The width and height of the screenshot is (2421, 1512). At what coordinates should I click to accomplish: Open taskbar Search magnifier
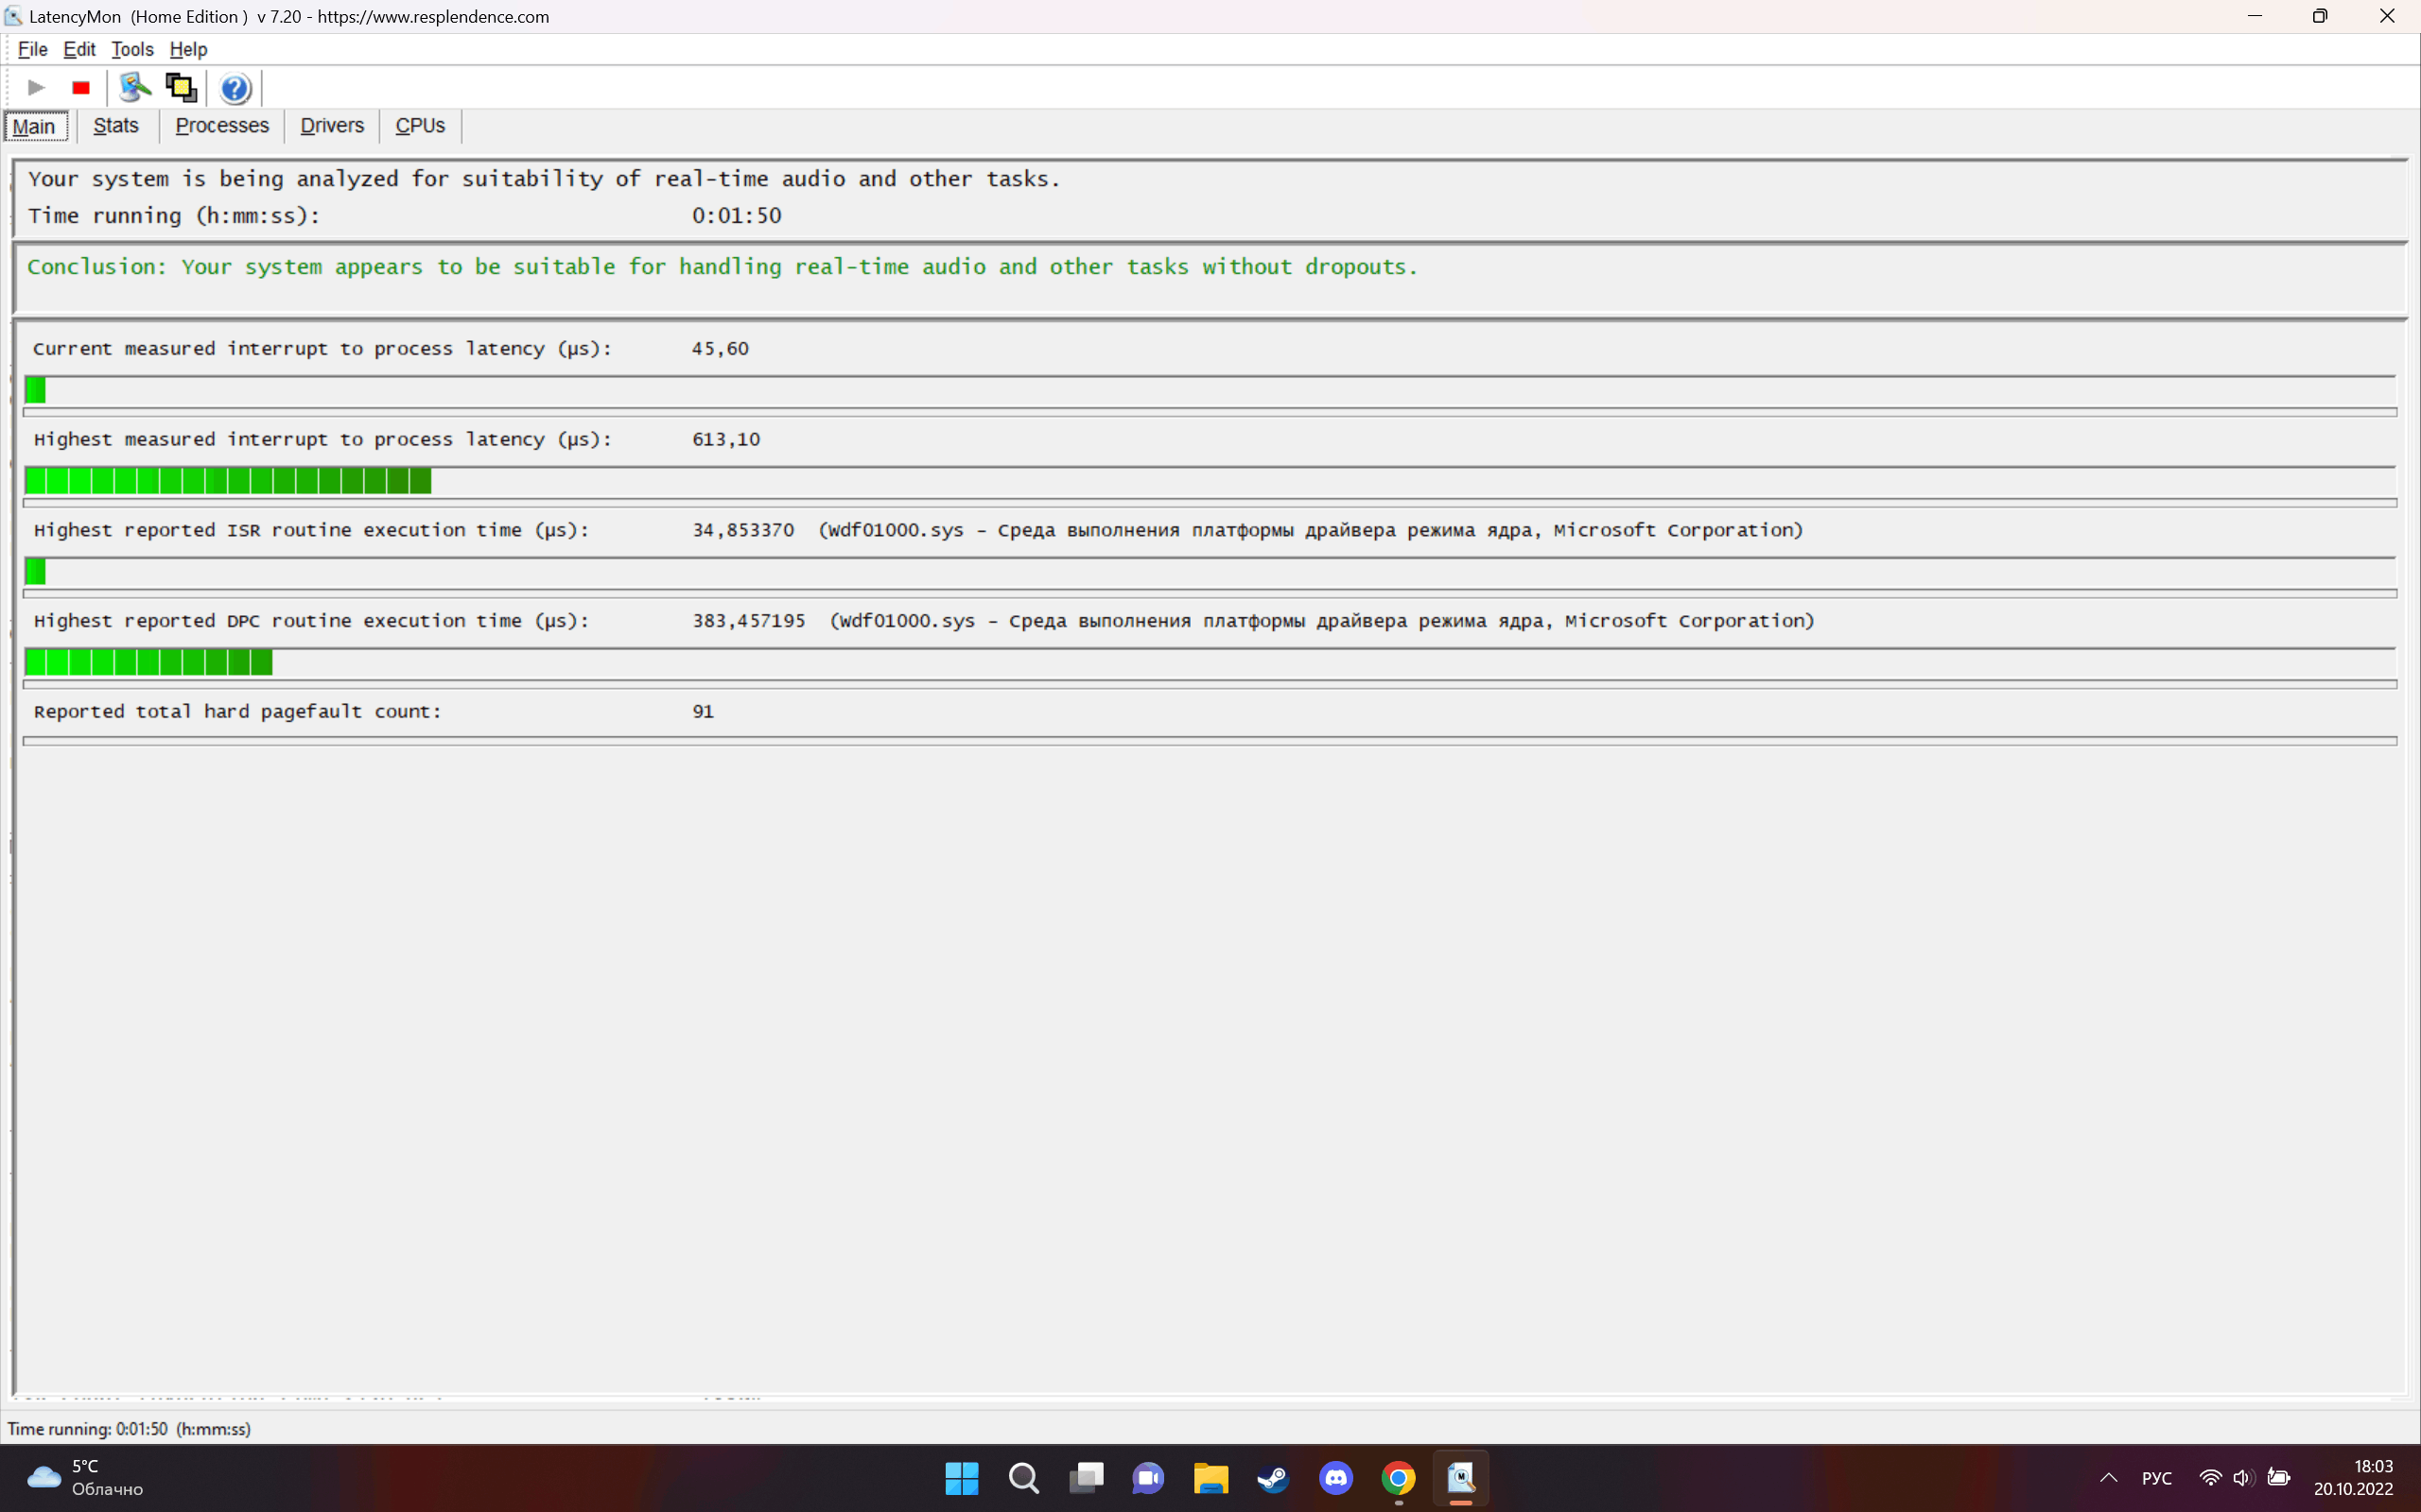click(x=1023, y=1478)
